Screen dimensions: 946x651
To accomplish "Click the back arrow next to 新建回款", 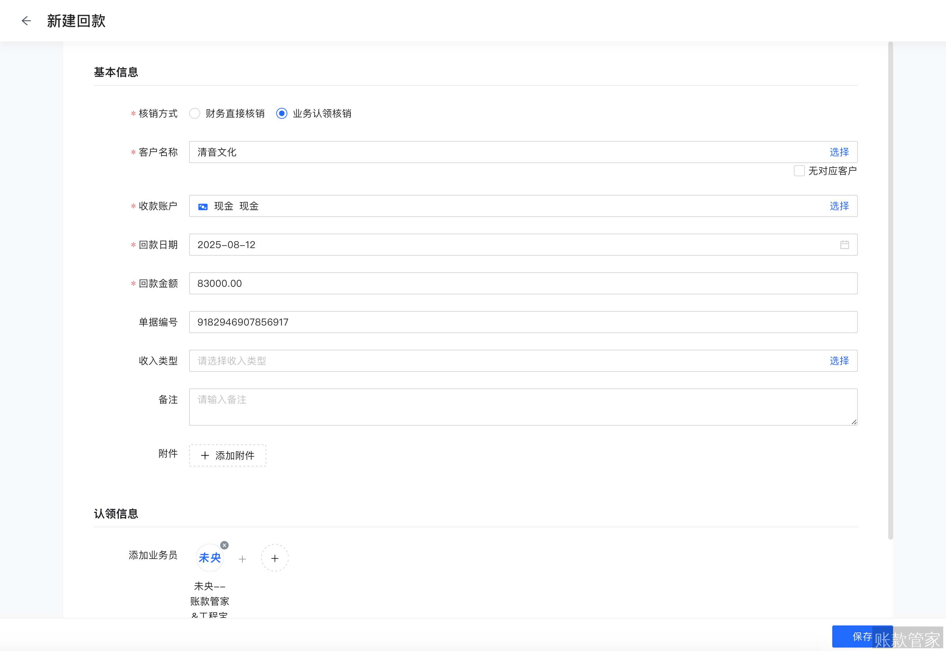I will (26, 20).
